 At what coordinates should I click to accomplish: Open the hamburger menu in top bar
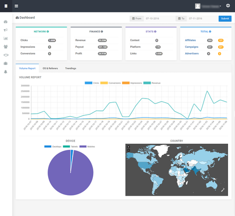point(16,6)
